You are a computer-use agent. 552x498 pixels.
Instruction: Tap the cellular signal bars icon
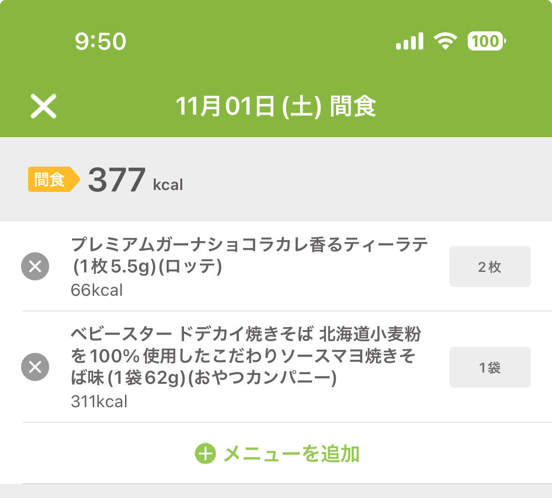click(x=410, y=41)
